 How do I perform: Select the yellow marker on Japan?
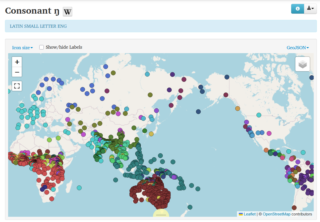[x=151, y=134]
